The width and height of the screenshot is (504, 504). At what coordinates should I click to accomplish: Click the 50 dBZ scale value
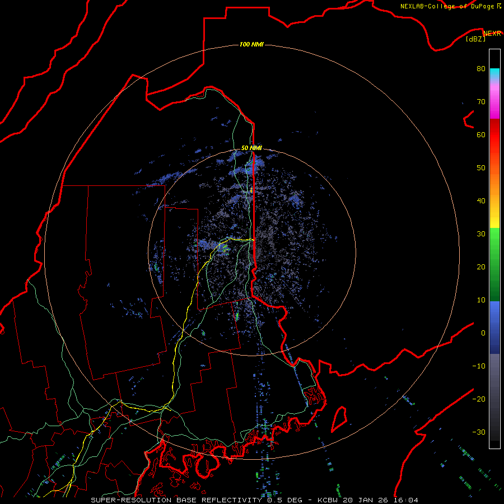(x=481, y=167)
